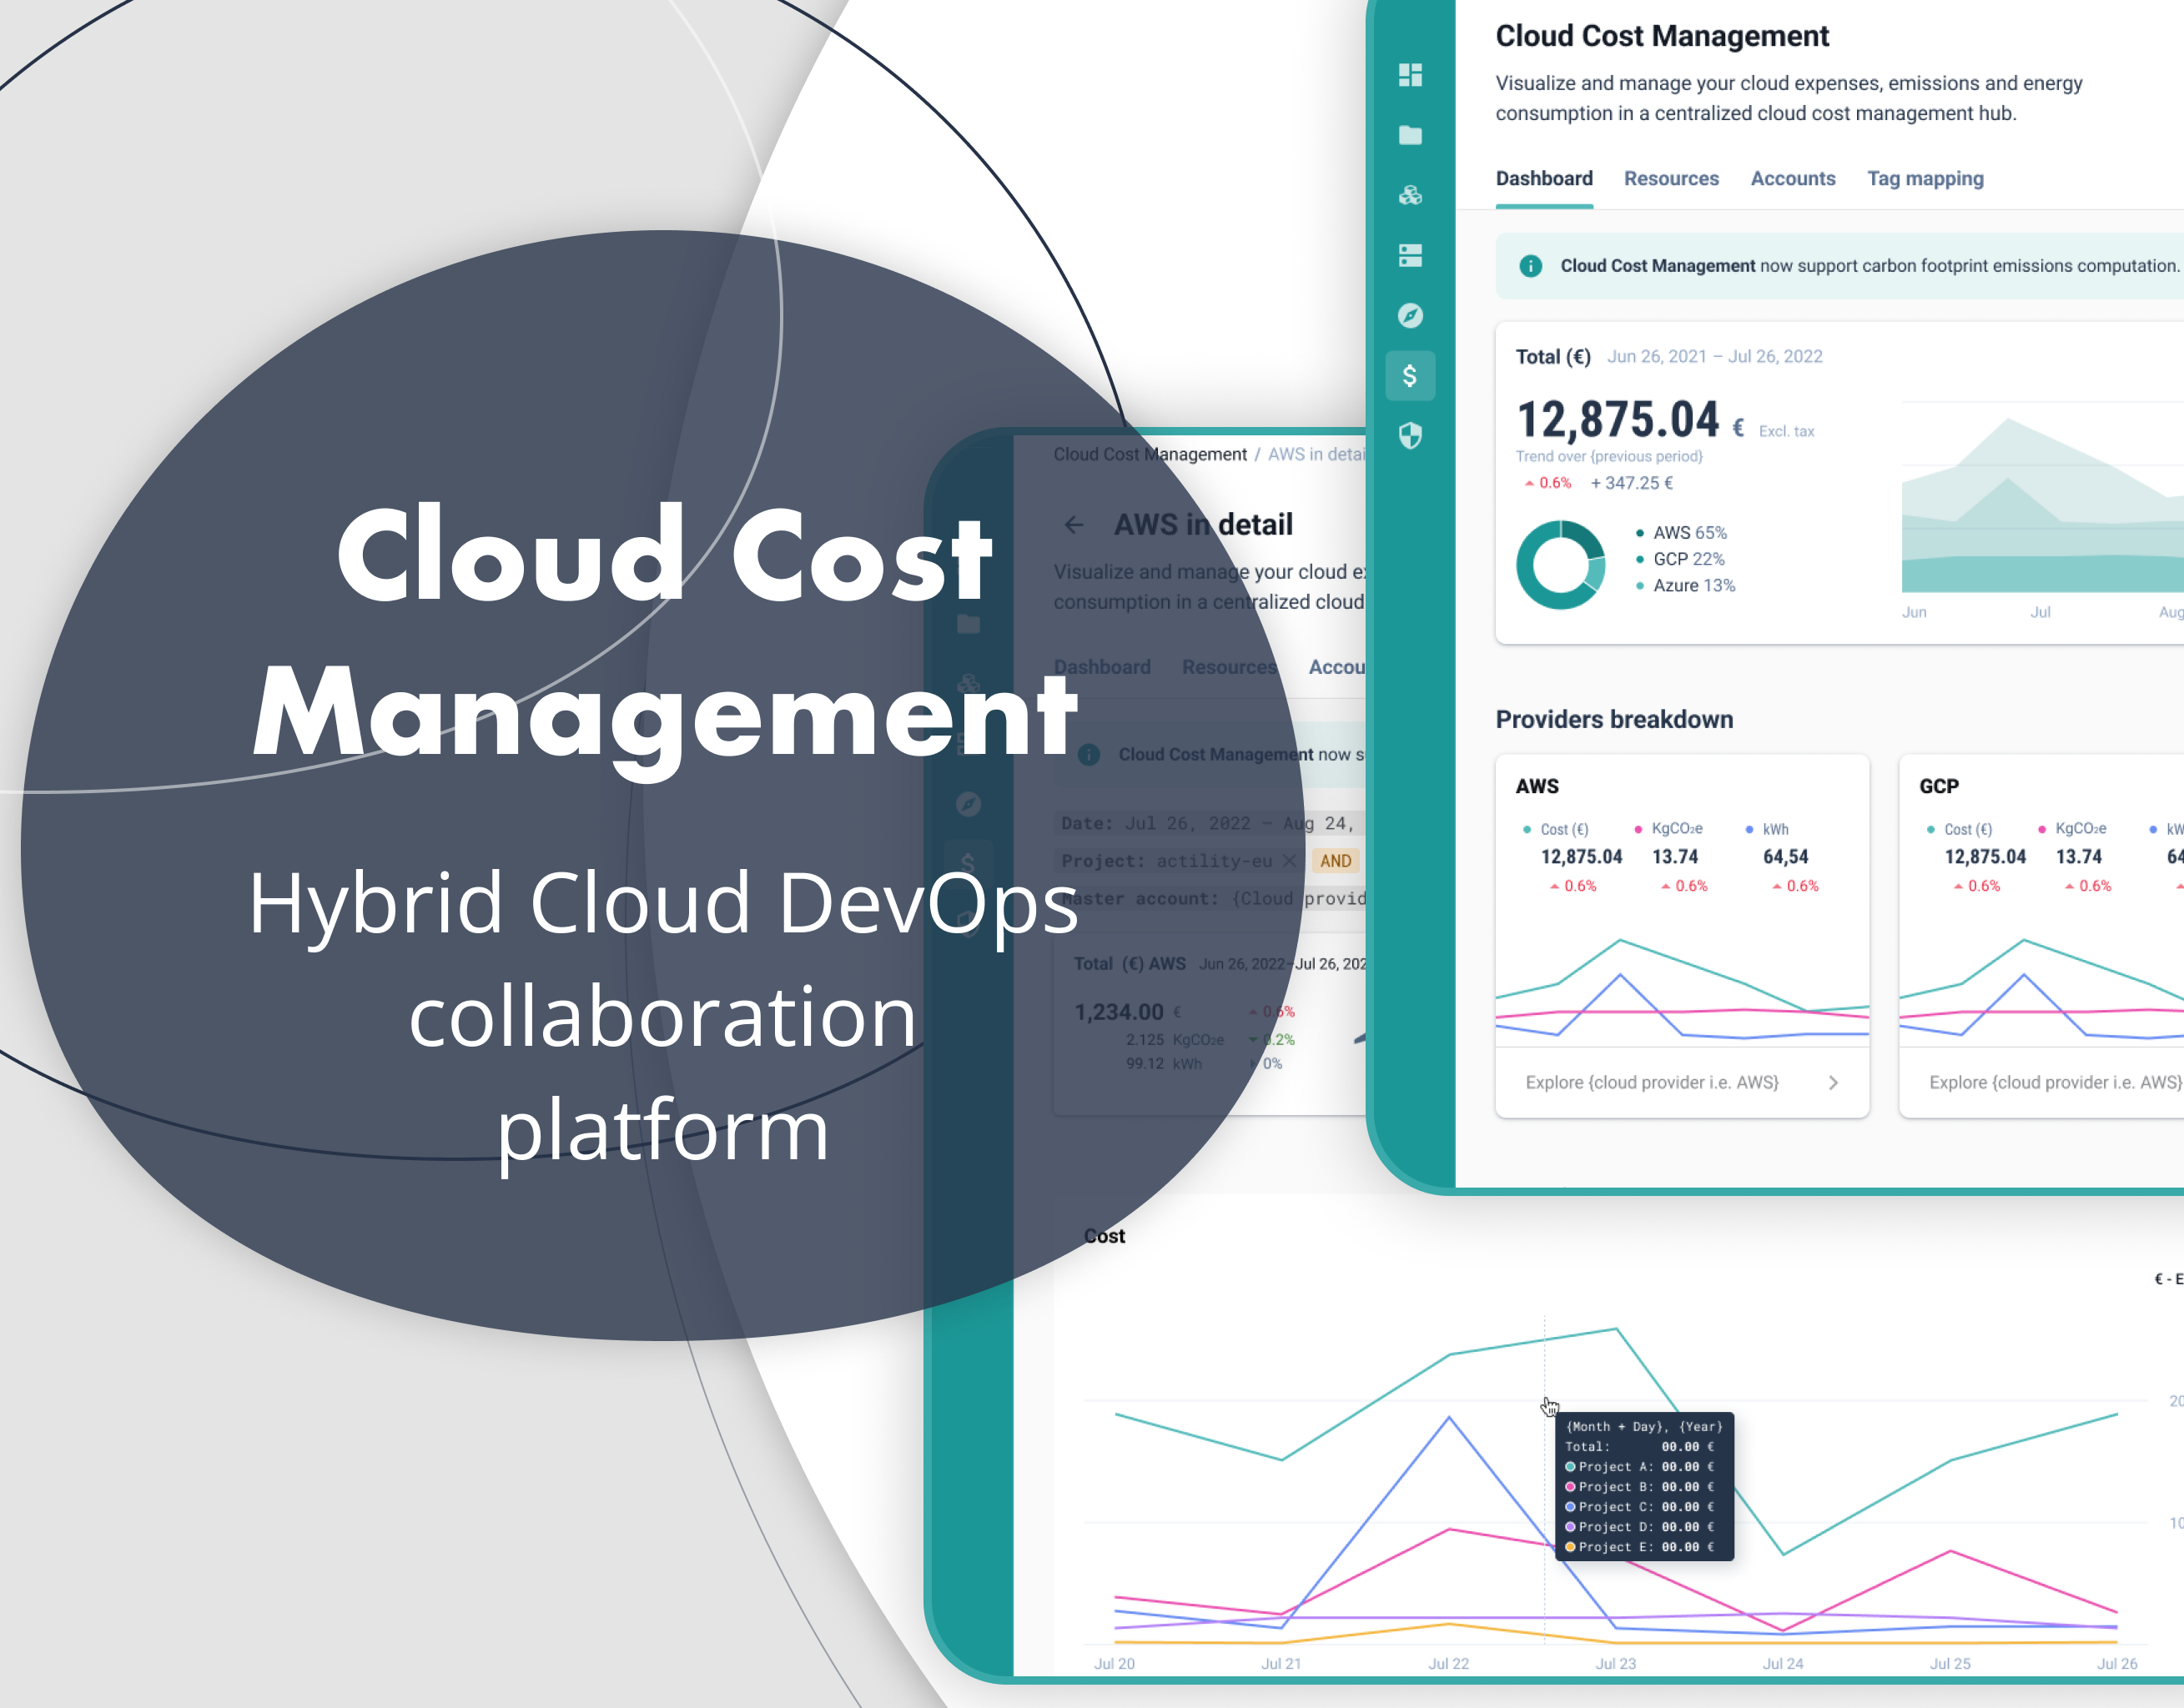
Task: Click the GCP card title
Action: coord(1938,787)
